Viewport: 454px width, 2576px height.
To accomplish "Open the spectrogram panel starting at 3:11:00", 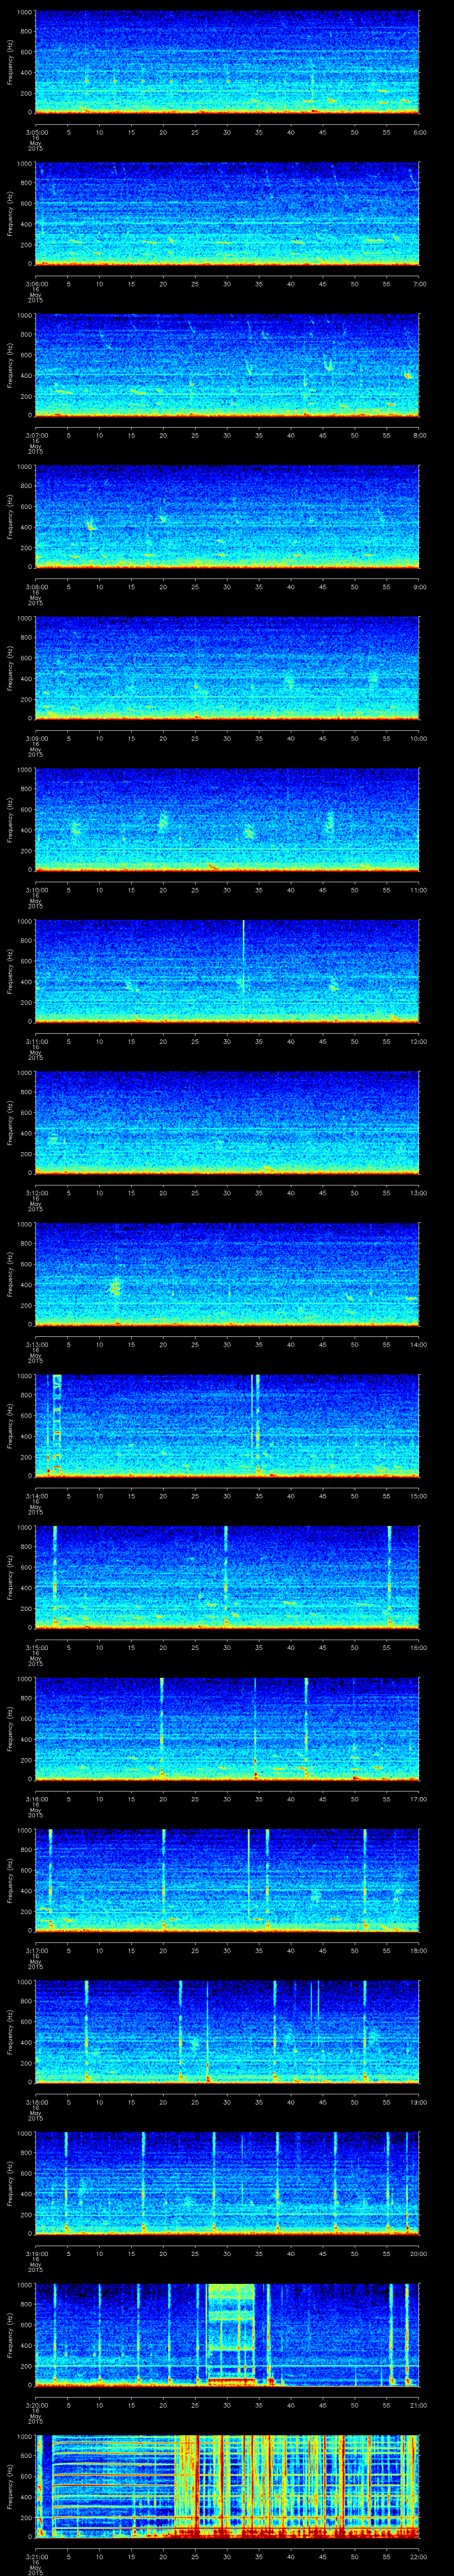I will (x=227, y=971).
